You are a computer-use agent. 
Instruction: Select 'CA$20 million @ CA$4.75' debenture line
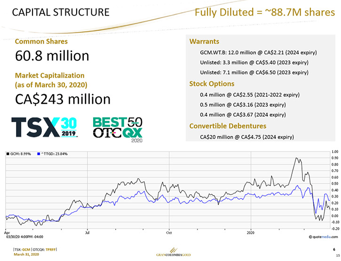pyautogui.click(x=247, y=137)
